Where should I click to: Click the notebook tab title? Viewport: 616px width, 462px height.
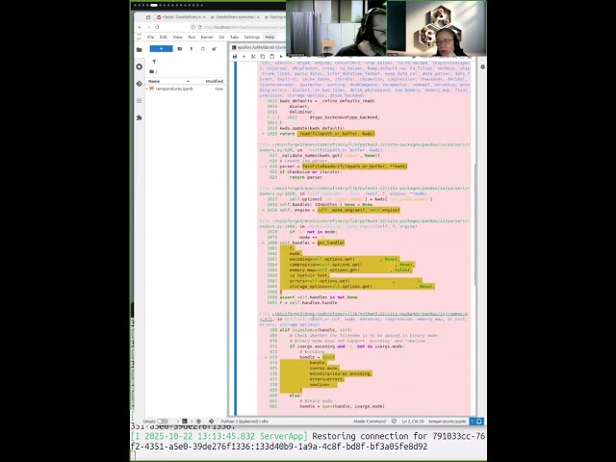click(259, 47)
